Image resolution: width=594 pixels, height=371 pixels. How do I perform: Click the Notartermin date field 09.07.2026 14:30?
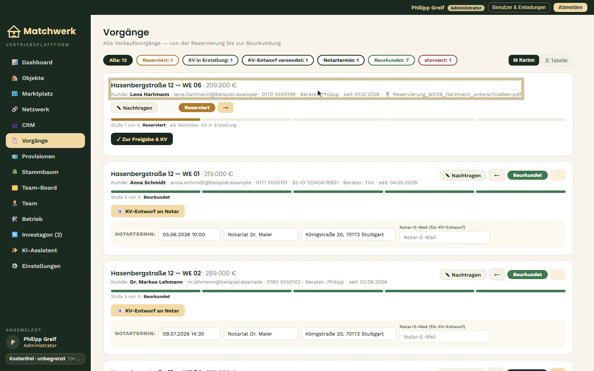(189, 334)
